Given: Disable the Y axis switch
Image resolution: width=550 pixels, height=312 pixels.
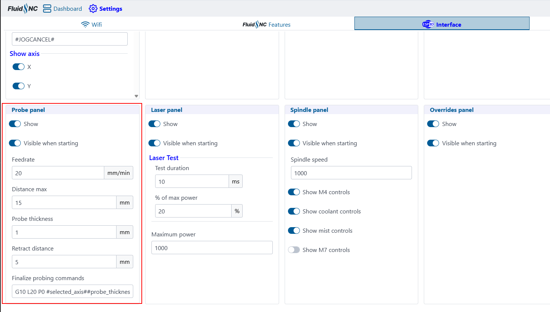Looking at the screenshot, I should [19, 86].
